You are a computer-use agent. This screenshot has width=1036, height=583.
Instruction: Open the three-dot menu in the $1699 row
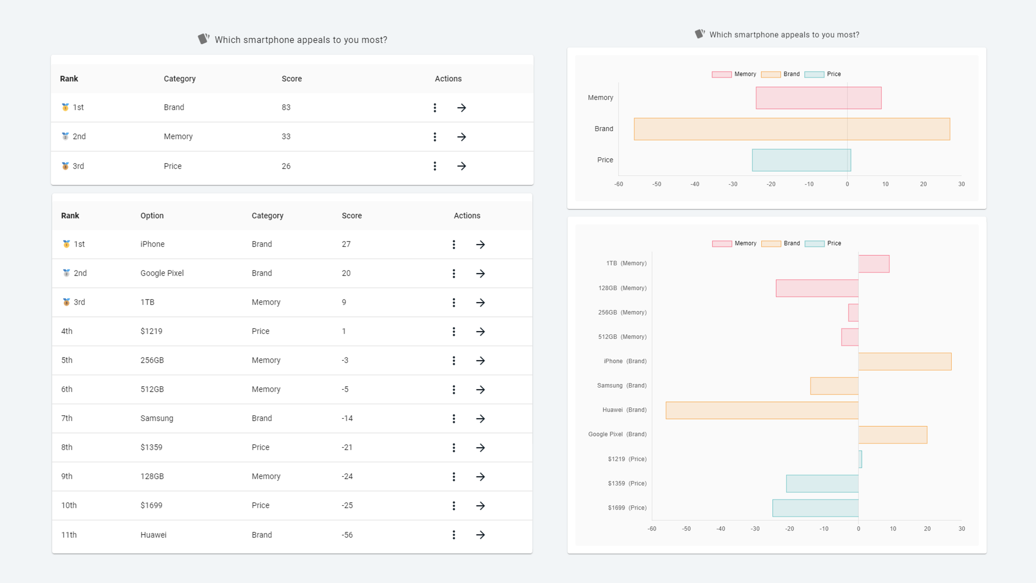click(x=454, y=505)
